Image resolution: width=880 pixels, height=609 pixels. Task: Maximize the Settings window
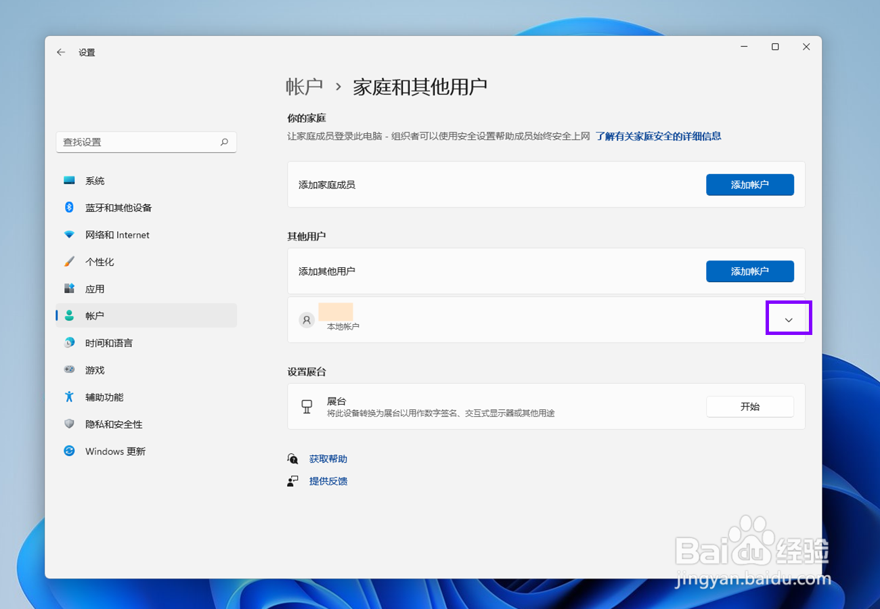tap(775, 47)
